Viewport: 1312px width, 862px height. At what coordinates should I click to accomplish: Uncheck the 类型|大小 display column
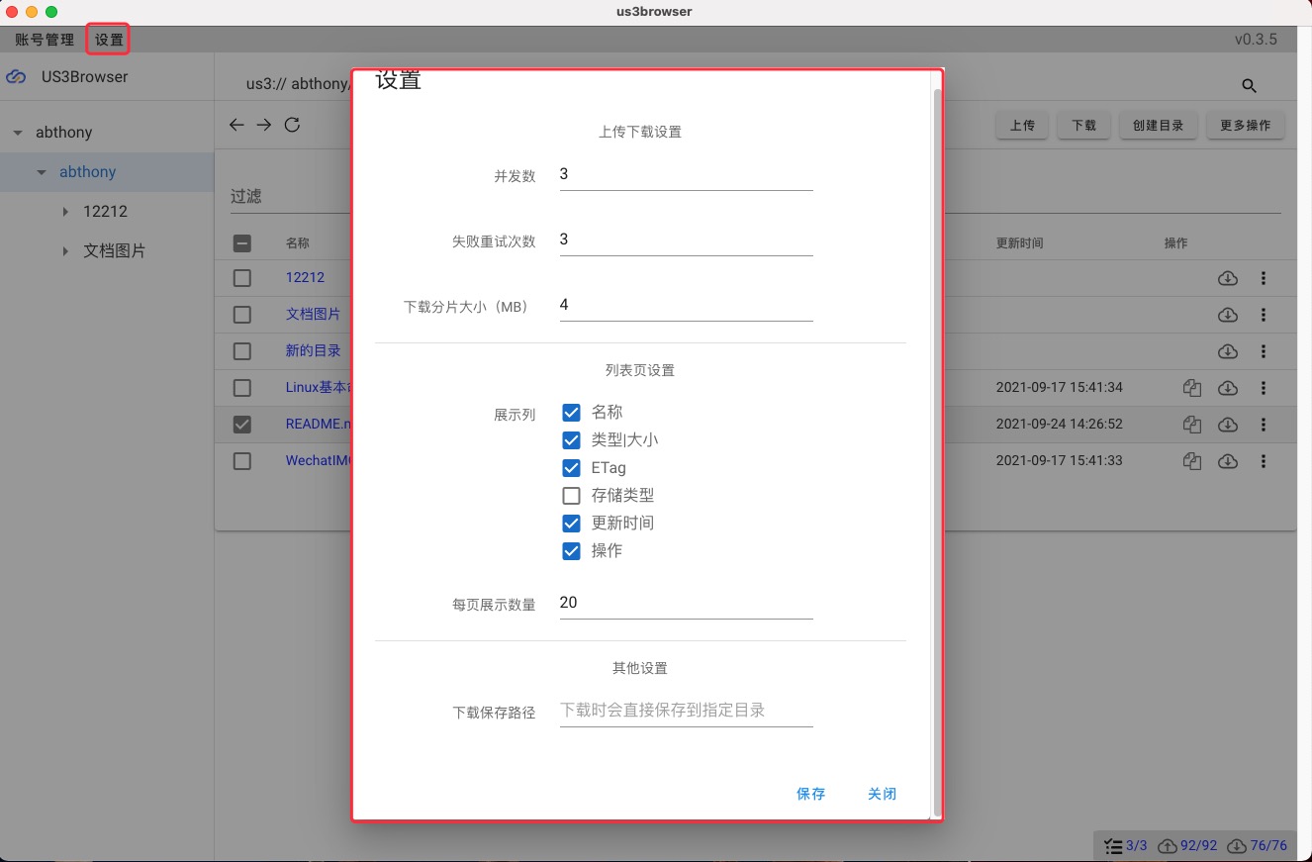click(x=571, y=440)
